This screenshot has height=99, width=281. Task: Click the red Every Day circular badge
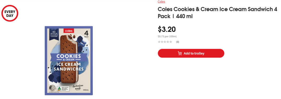click(x=10, y=13)
